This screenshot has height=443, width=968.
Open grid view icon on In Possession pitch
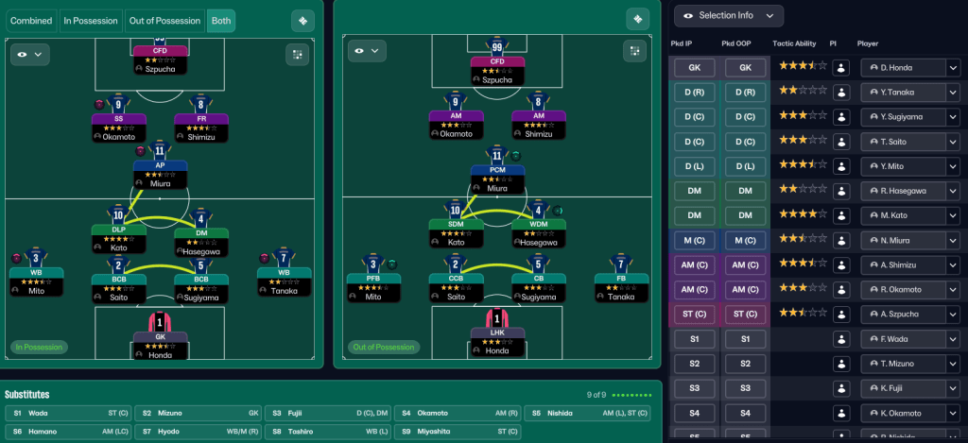(299, 55)
